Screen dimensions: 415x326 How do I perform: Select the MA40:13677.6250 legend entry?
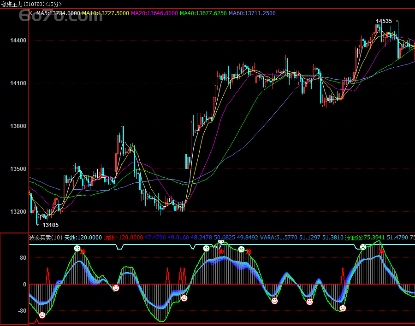pos(203,13)
